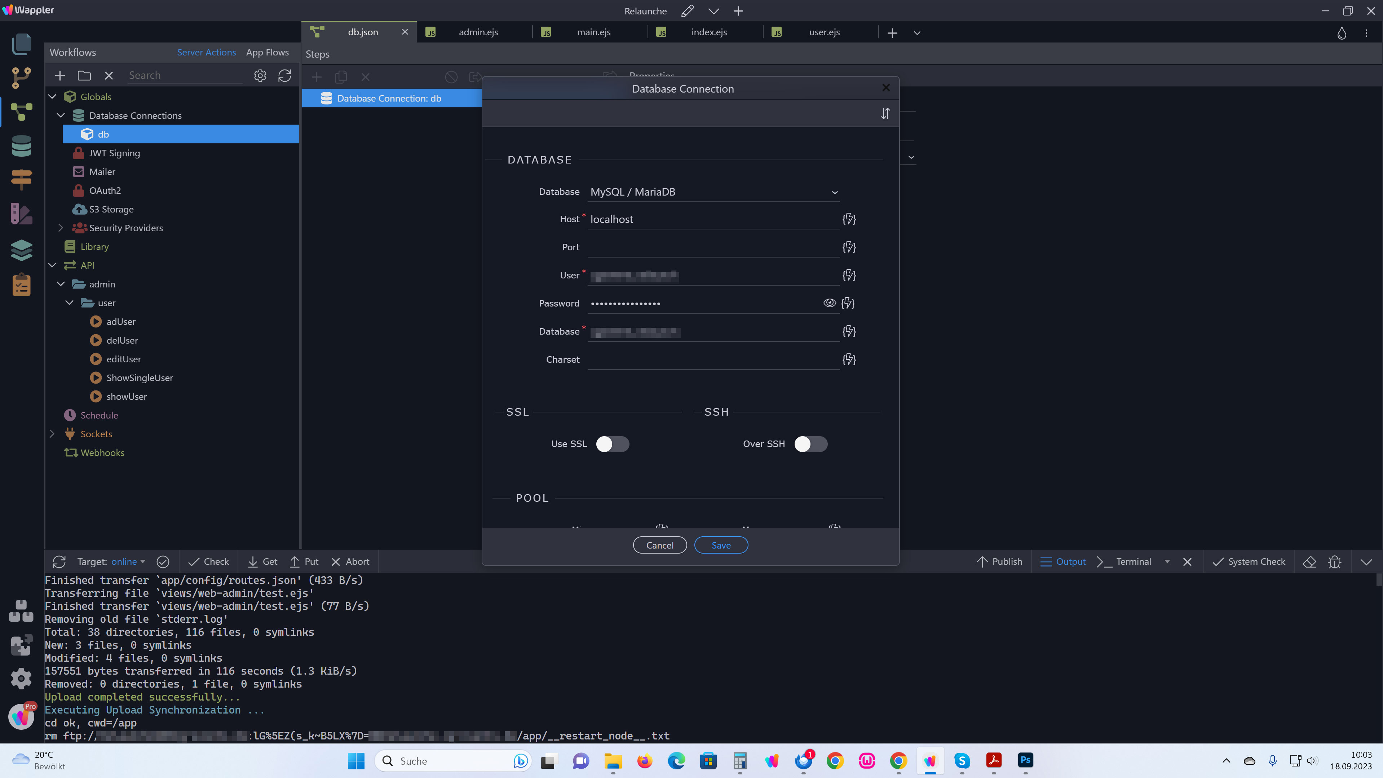Open the Workflows icon in left sidebar
This screenshot has width=1383, height=778.
pyautogui.click(x=22, y=112)
